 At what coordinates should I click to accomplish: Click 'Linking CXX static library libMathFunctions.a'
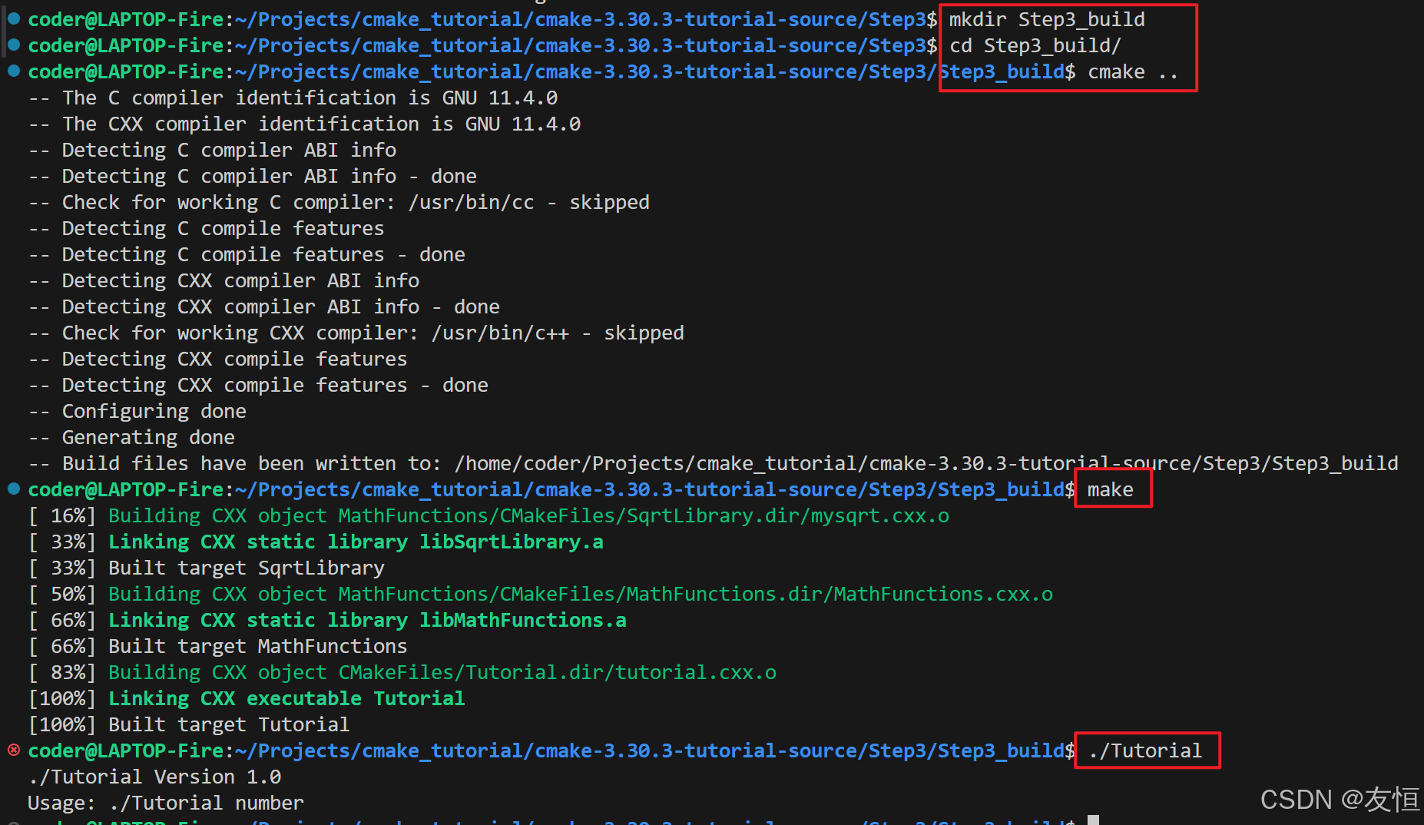(x=367, y=620)
